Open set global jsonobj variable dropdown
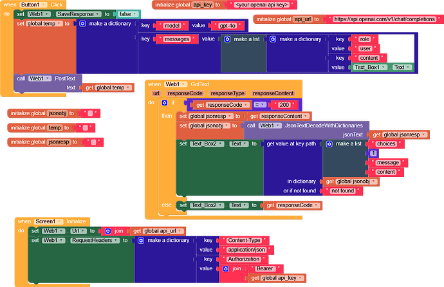The image size is (444, 287). [x=209, y=125]
